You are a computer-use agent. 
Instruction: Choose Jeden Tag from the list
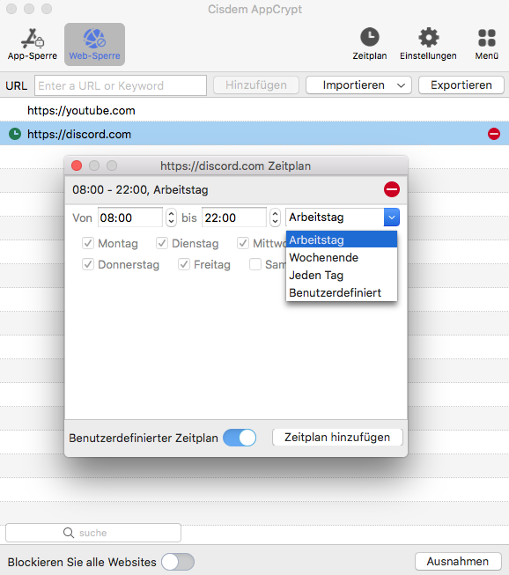pyautogui.click(x=342, y=275)
